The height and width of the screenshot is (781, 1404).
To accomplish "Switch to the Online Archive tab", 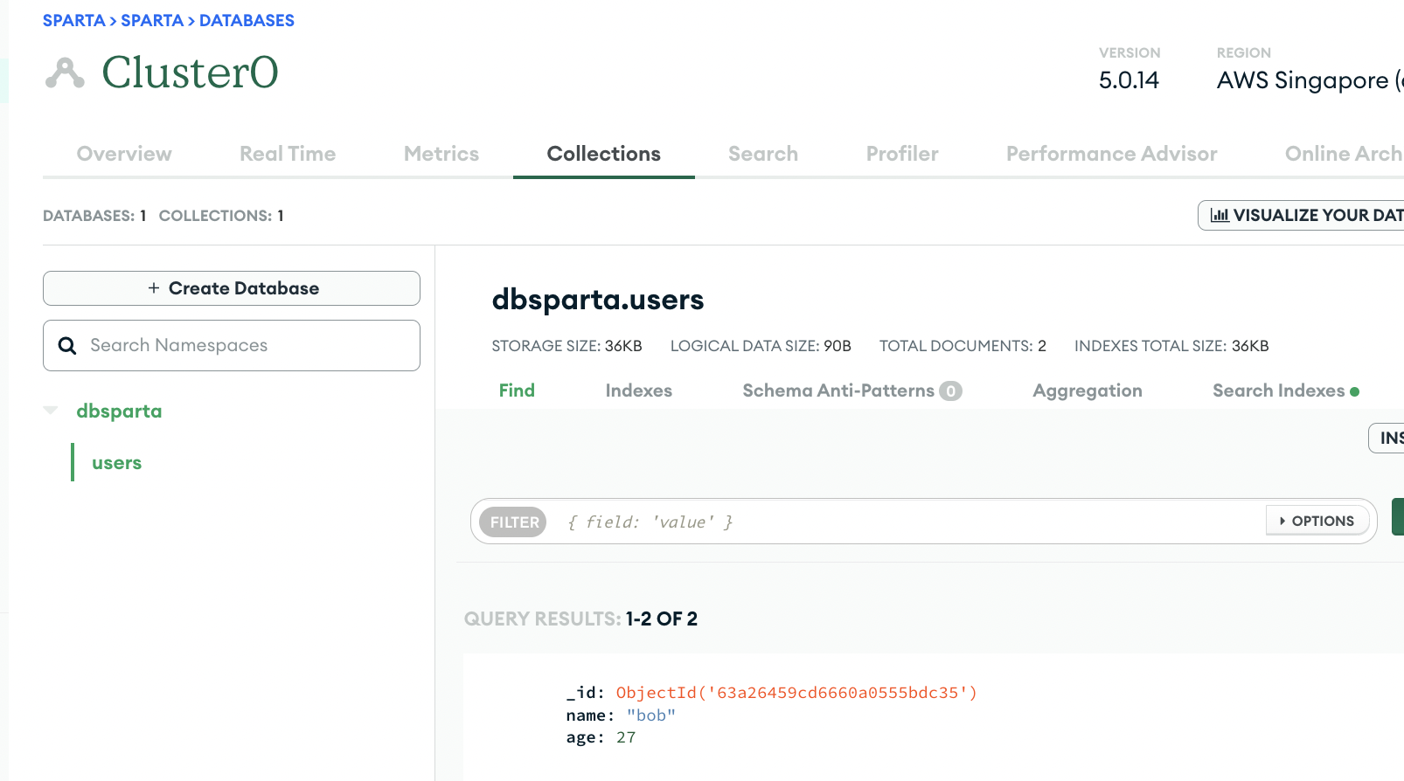I will pos(1344,154).
